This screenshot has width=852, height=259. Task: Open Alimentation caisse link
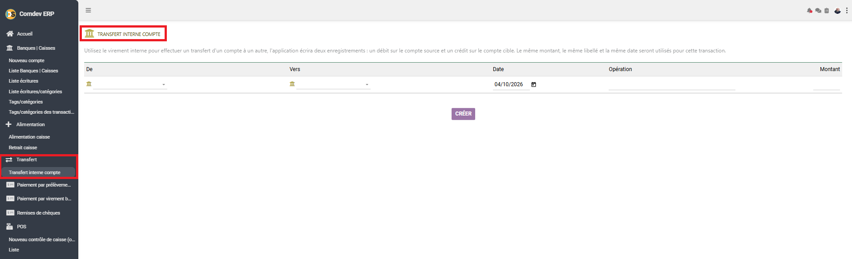[29, 137]
